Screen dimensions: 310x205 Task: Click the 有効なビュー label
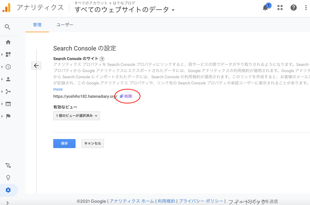tap(65, 107)
